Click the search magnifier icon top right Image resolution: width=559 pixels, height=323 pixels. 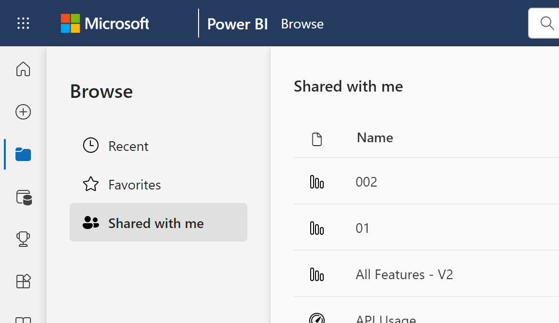546,23
